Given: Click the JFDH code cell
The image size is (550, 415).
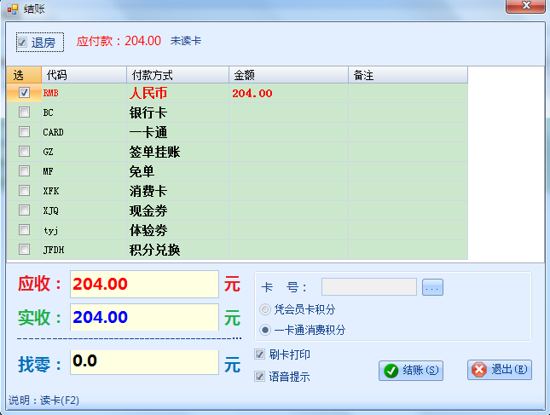Looking at the screenshot, I should (84, 250).
